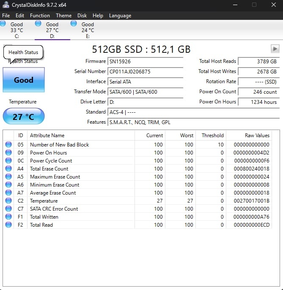Click the Health Status label
Screen dimensions: 283x290
[x=23, y=61]
